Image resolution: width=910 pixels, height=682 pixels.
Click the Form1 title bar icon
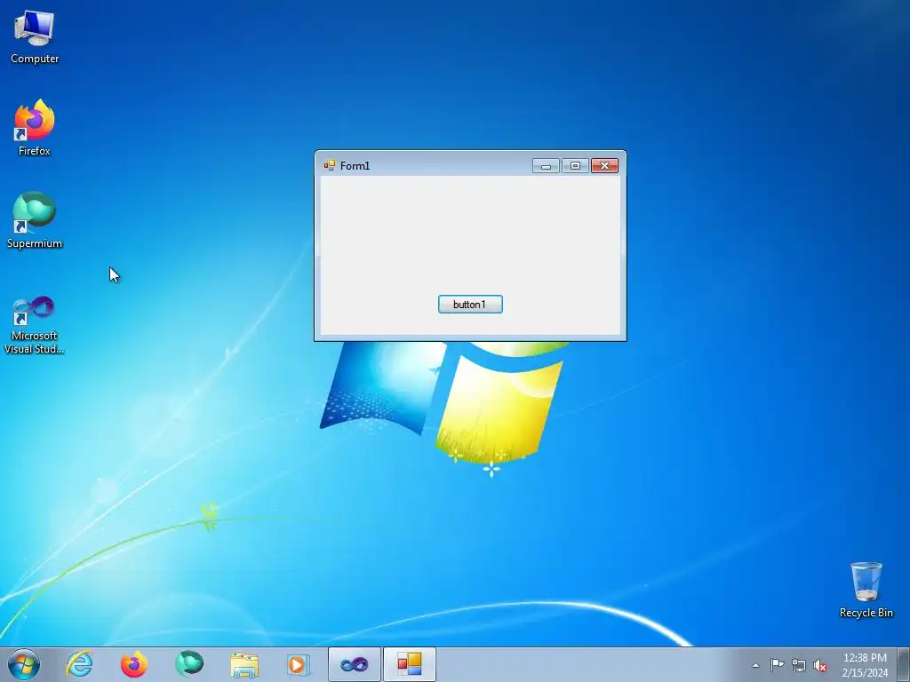330,166
